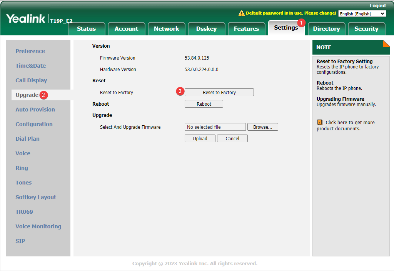Switch to the Status tab
394x271 pixels.
[x=86, y=29]
